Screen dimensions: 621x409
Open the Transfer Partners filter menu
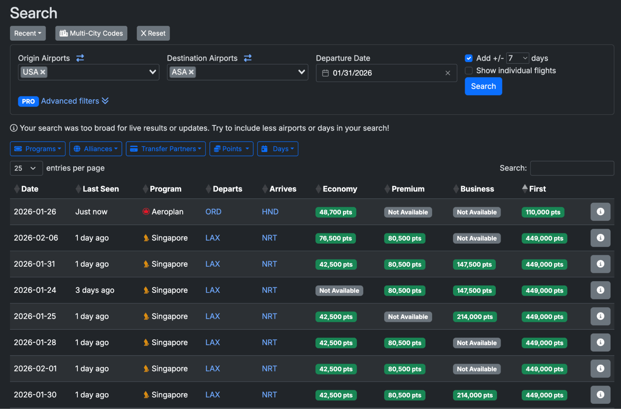coord(166,149)
